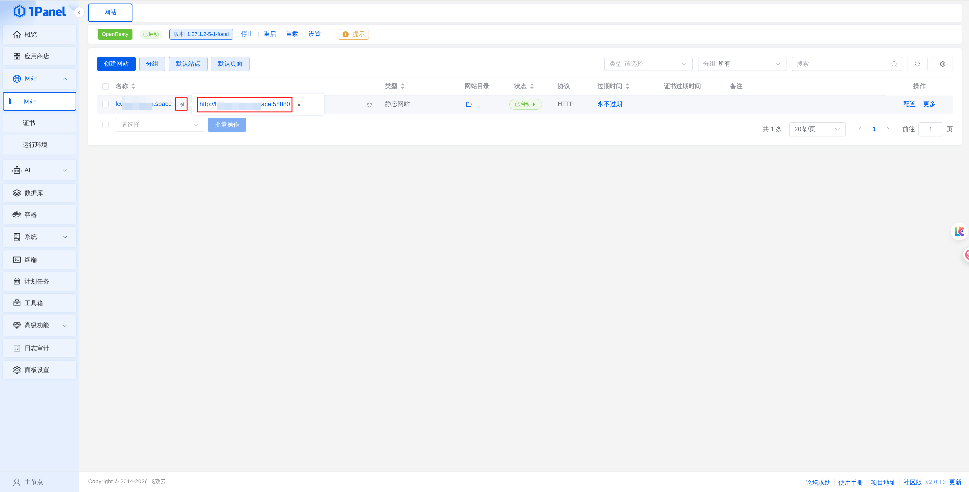This screenshot has height=492, width=969.
Task: Open the http URL ending :58880
Action: [x=244, y=104]
